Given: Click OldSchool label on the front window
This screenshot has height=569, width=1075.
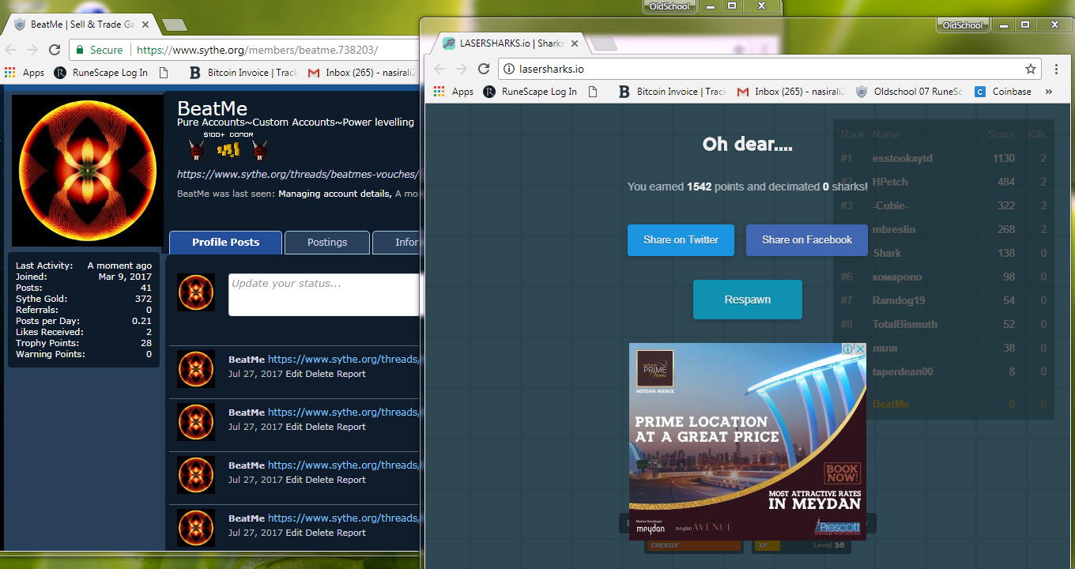Looking at the screenshot, I should click(963, 25).
